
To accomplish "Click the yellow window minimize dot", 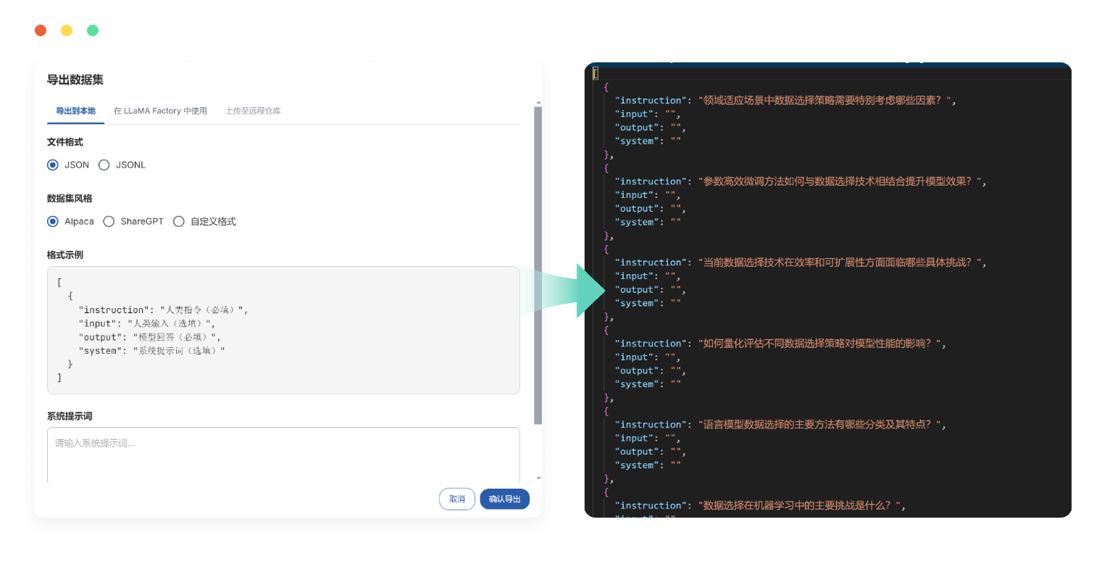I will click(67, 30).
